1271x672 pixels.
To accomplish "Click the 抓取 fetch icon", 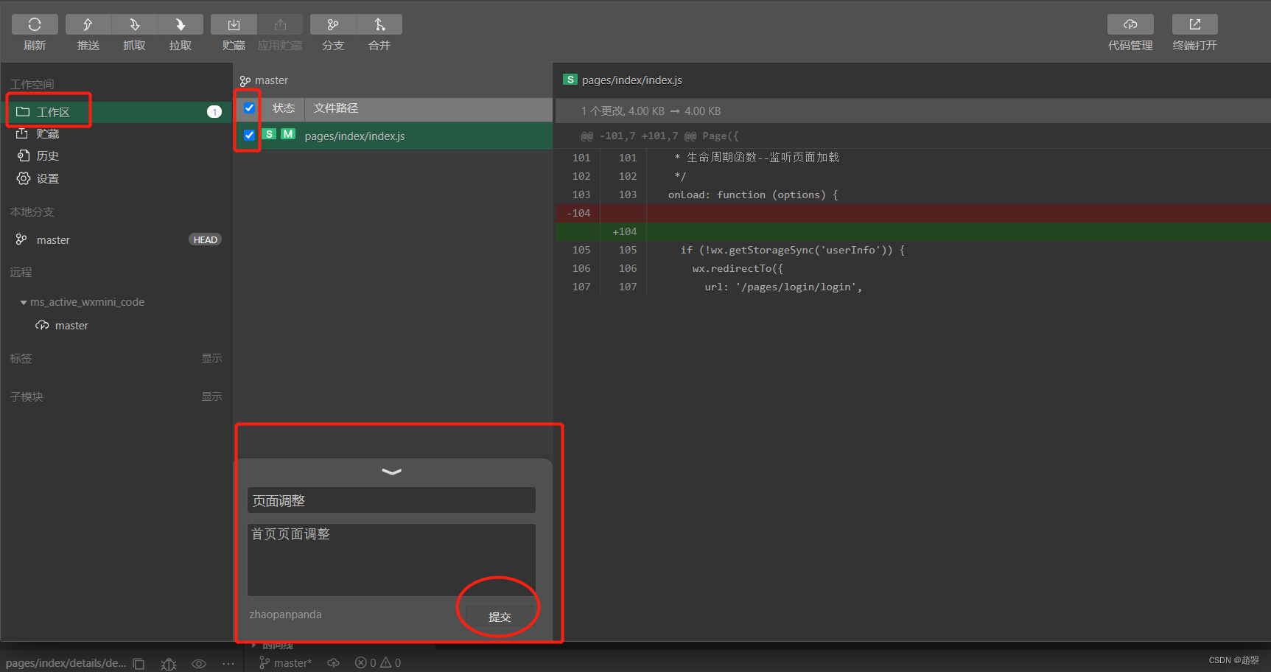I will pos(134,24).
